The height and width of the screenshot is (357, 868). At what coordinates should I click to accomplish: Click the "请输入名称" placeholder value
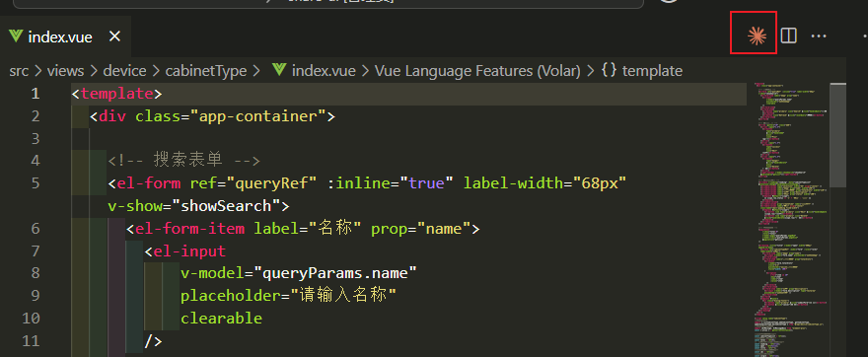(x=344, y=296)
